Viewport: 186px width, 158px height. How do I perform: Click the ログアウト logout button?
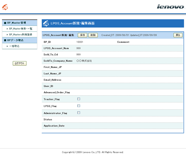(20, 63)
